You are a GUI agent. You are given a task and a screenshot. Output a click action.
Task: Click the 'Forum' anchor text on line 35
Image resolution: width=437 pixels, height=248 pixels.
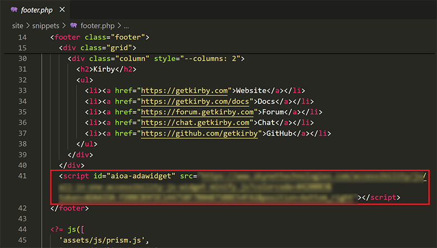click(x=273, y=112)
